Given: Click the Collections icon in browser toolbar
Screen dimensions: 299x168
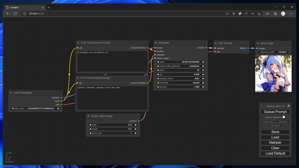Looking at the screenshot, I should click(x=275, y=14).
